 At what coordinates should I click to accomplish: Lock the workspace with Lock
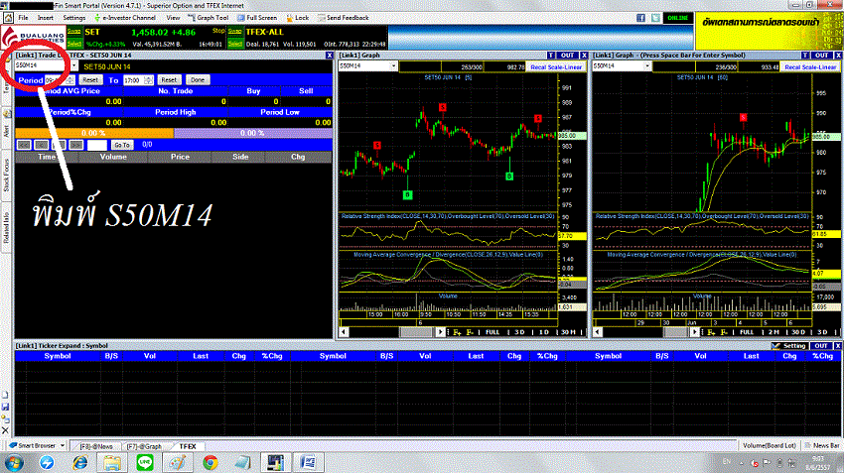298,18
